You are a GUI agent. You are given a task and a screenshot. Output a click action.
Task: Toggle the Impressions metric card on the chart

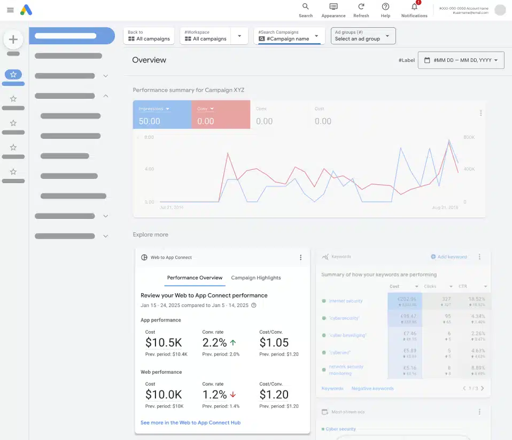pyautogui.click(x=162, y=114)
